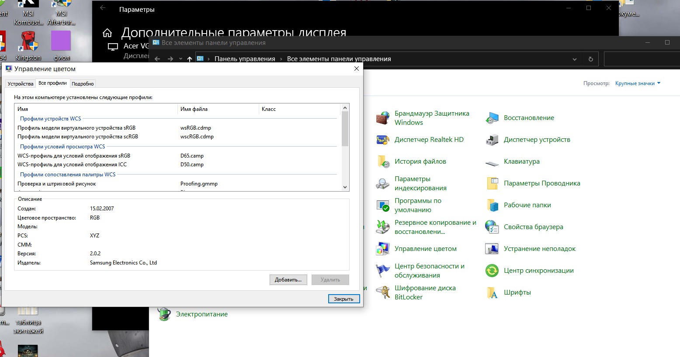This screenshot has width=680, height=357.
Task: Switch to the Устройства tab
Action: 21,84
